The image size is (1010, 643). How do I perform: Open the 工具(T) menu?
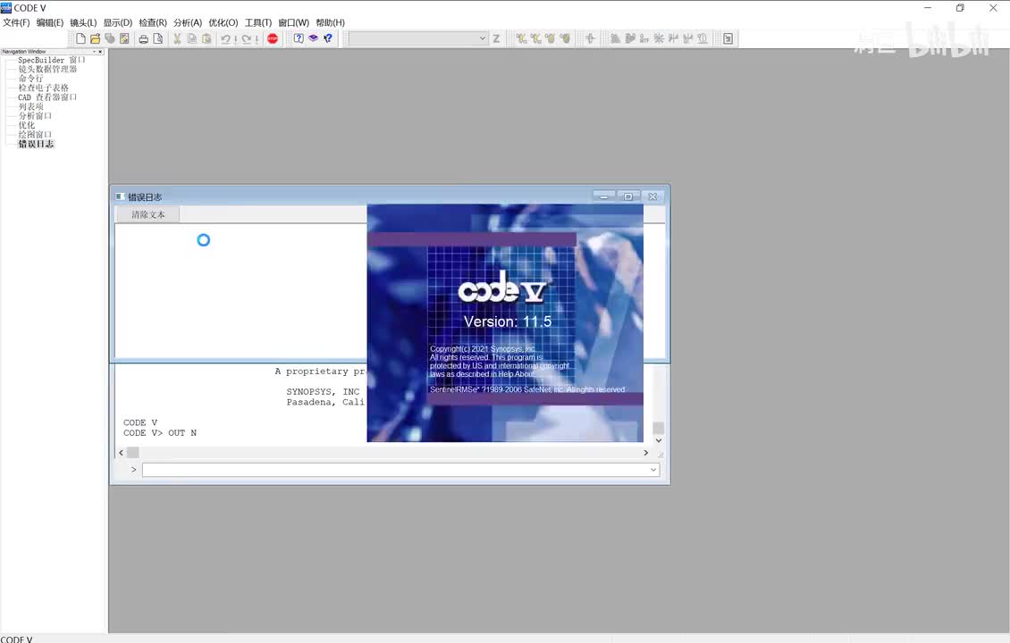pyautogui.click(x=257, y=22)
